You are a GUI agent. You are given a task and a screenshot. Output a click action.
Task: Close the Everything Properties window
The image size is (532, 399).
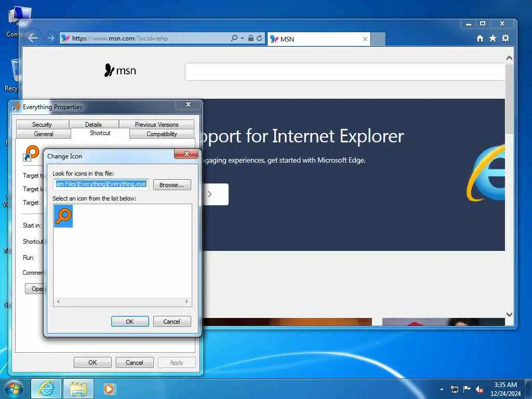point(188,104)
